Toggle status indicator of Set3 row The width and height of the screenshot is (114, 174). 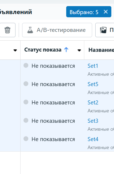pyautogui.click(x=26, y=120)
